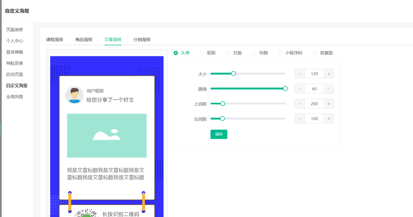
Task: Decrease the 上间距 value with minus button
Action: click(x=299, y=104)
